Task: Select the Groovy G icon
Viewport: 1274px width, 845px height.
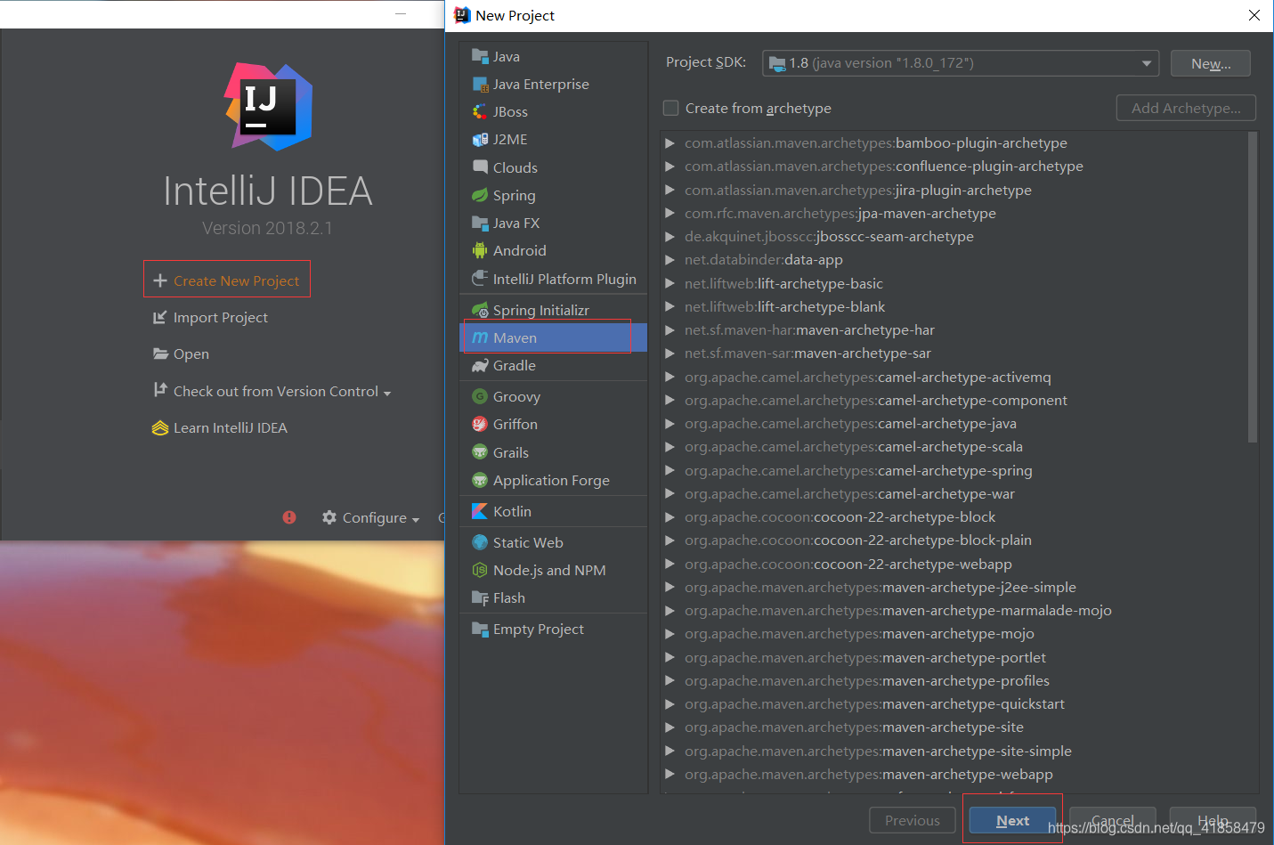Action: (480, 396)
